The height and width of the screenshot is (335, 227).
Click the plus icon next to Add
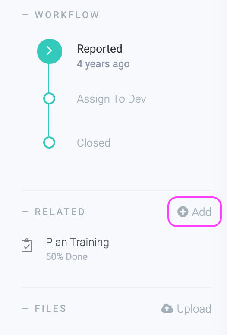(x=183, y=212)
